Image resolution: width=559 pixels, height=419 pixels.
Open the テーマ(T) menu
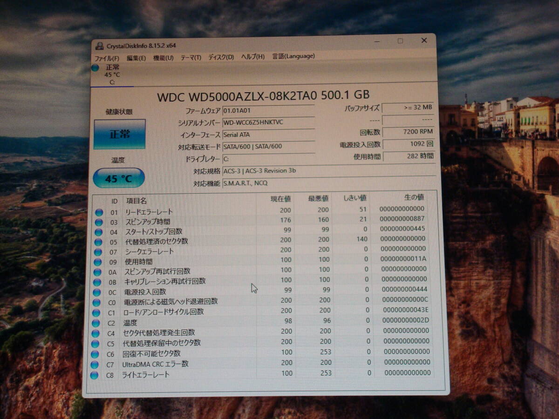tap(191, 57)
